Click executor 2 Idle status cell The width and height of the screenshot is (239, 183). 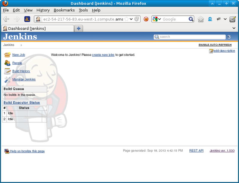click(x=24, y=119)
